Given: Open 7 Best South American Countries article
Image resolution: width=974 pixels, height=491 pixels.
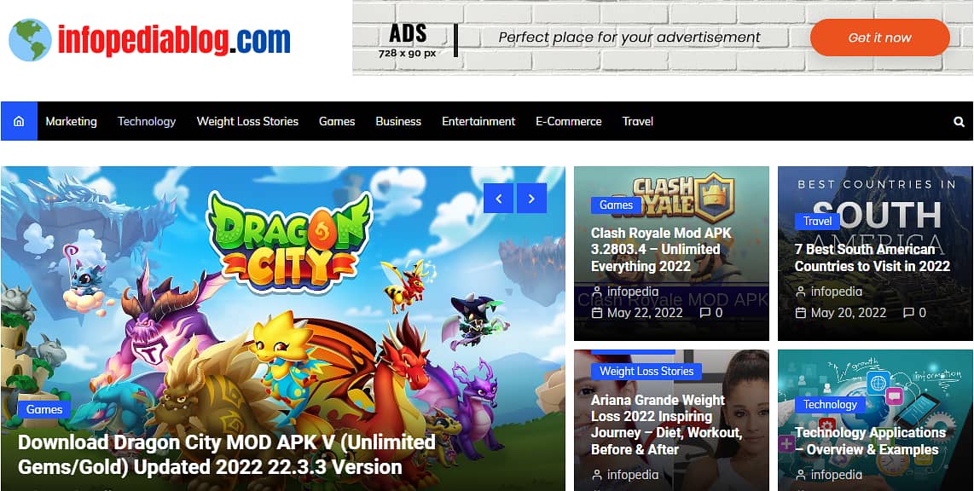Looking at the screenshot, I should [873, 257].
